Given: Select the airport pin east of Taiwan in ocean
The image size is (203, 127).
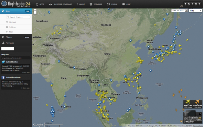Looking at the screenshot, I should (x=150, y=71).
